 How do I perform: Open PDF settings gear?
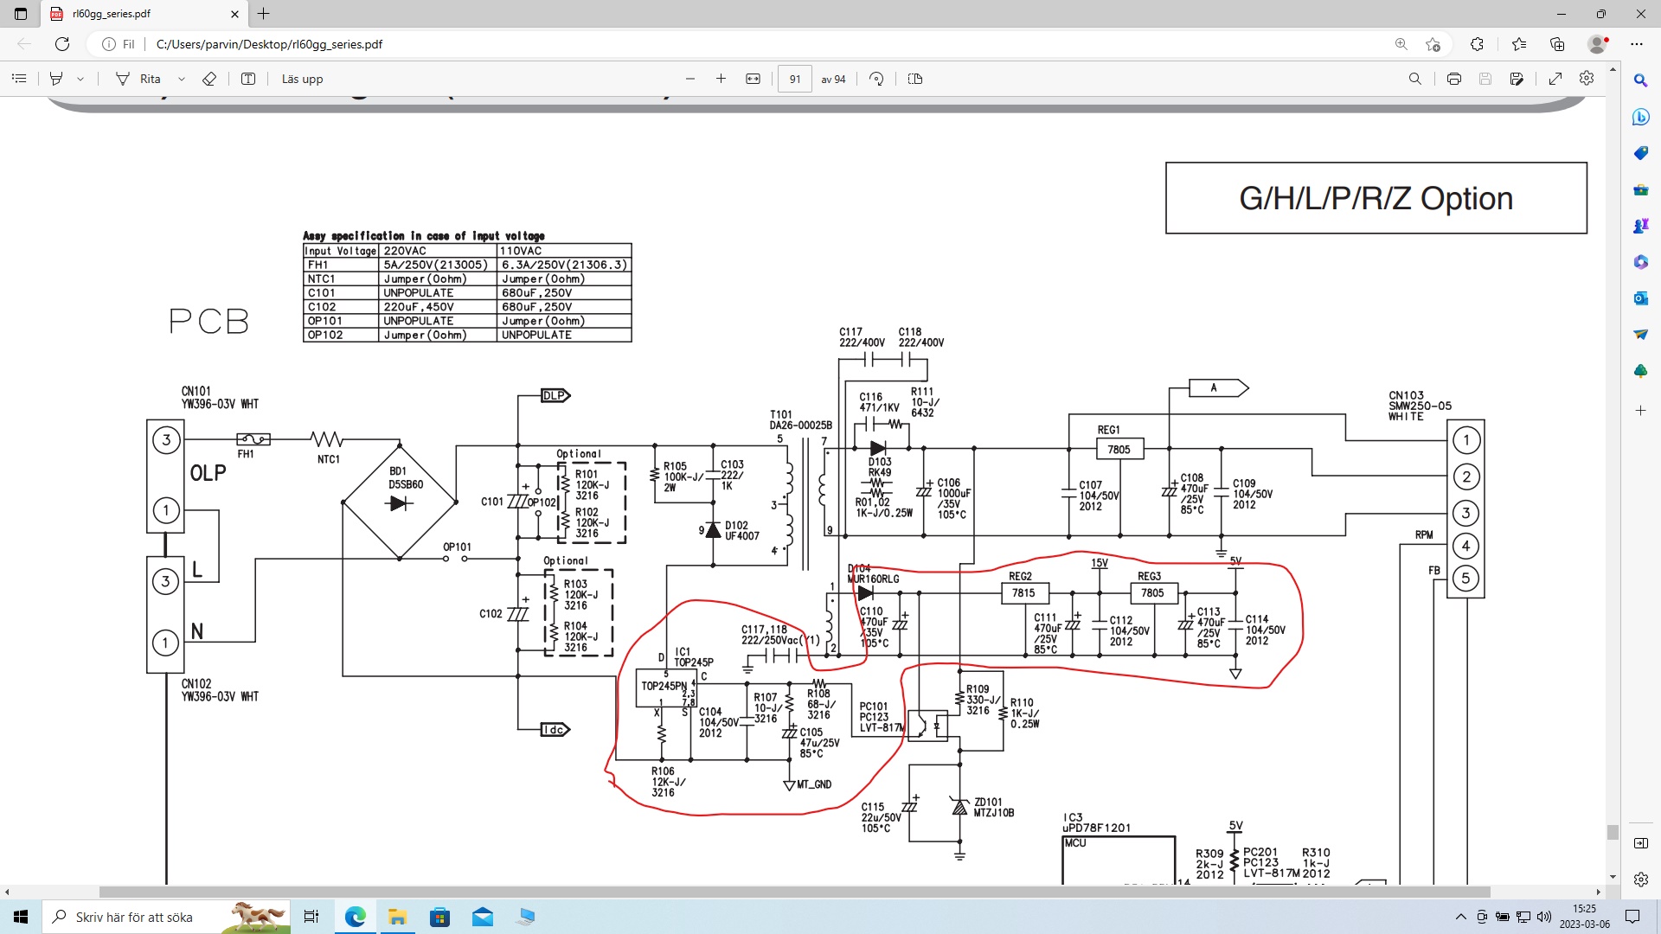pos(1587,79)
